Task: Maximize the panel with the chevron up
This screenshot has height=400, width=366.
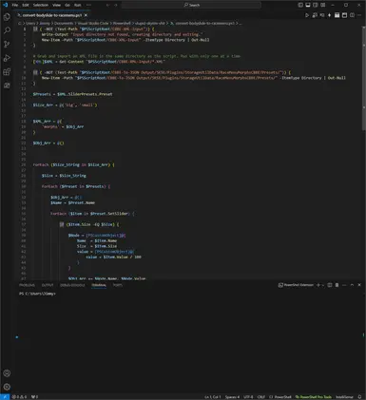Action: [352, 285]
